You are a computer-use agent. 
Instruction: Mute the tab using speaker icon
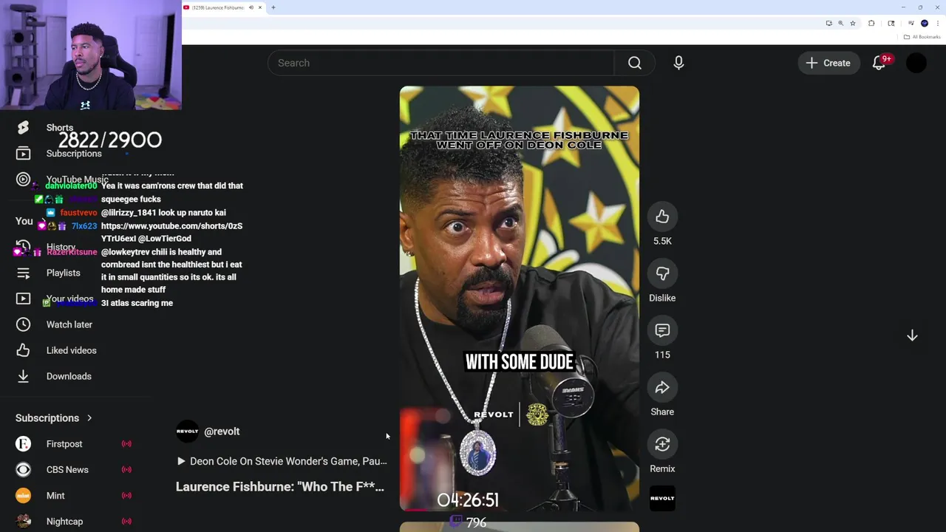(x=251, y=7)
